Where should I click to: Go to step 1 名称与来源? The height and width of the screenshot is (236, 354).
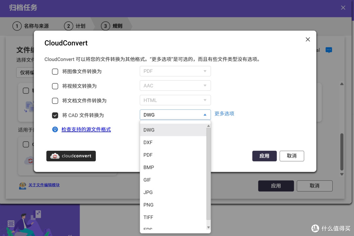31,26
